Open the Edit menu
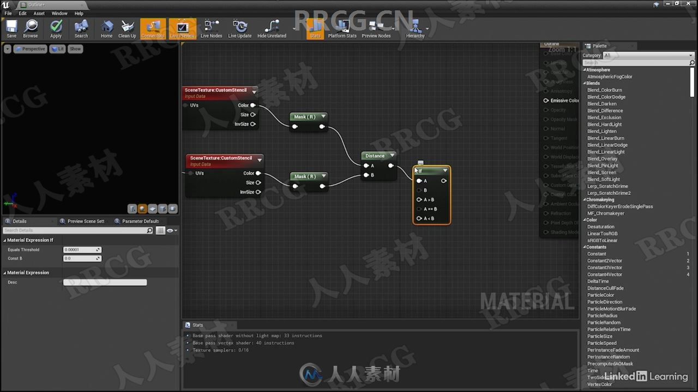The width and height of the screenshot is (698, 392). click(x=23, y=13)
